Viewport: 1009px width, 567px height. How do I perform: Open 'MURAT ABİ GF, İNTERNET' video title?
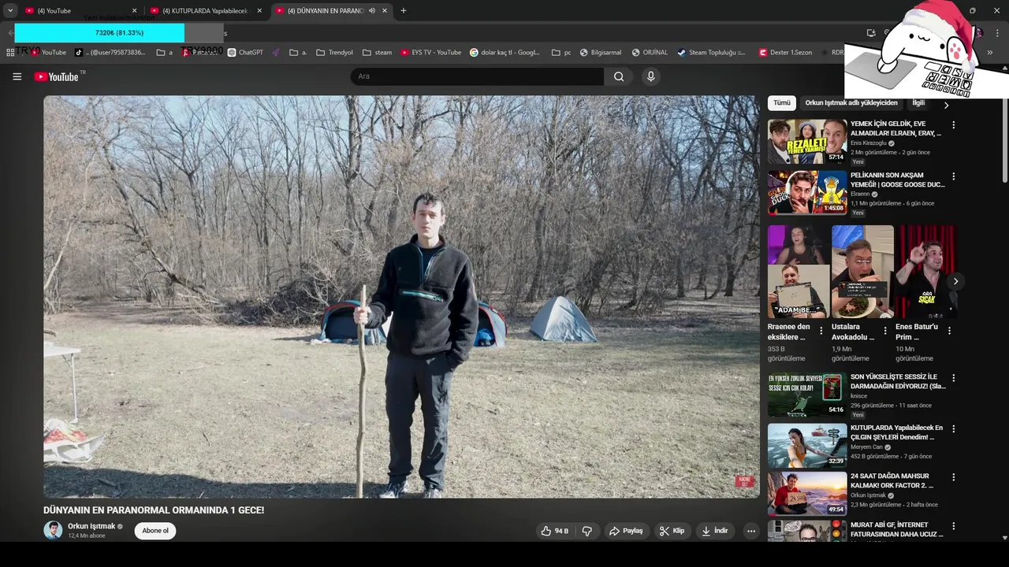(x=897, y=529)
